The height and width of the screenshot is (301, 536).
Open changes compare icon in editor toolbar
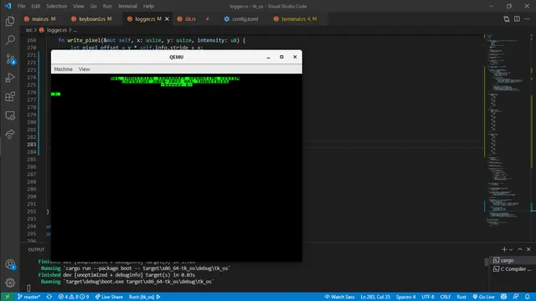[506, 19]
